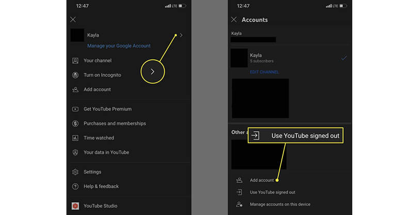Tap the Accounts screen title

pos(255,20)
